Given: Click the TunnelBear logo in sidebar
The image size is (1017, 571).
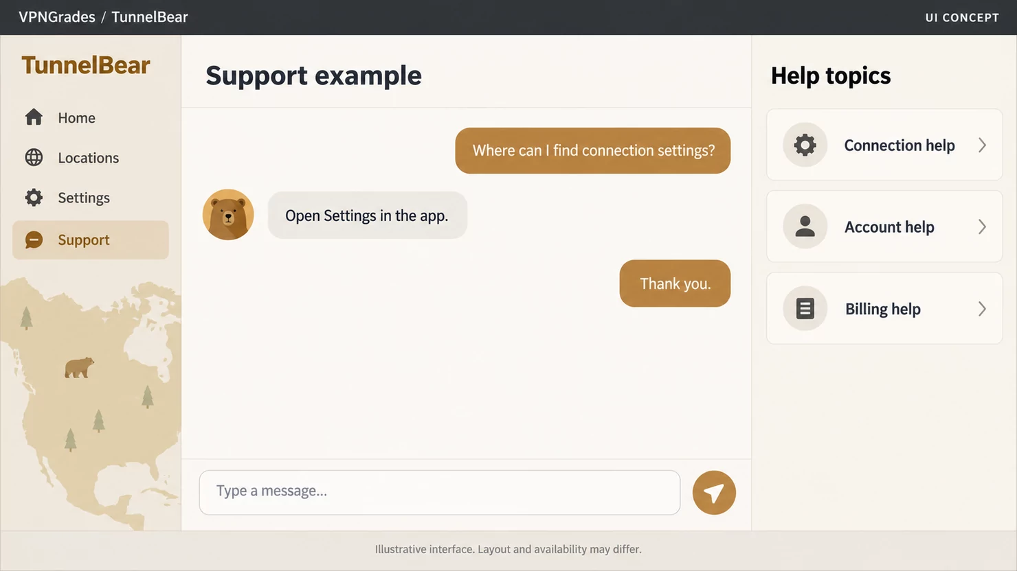Looking at the screenshot, I should [86, 65].
